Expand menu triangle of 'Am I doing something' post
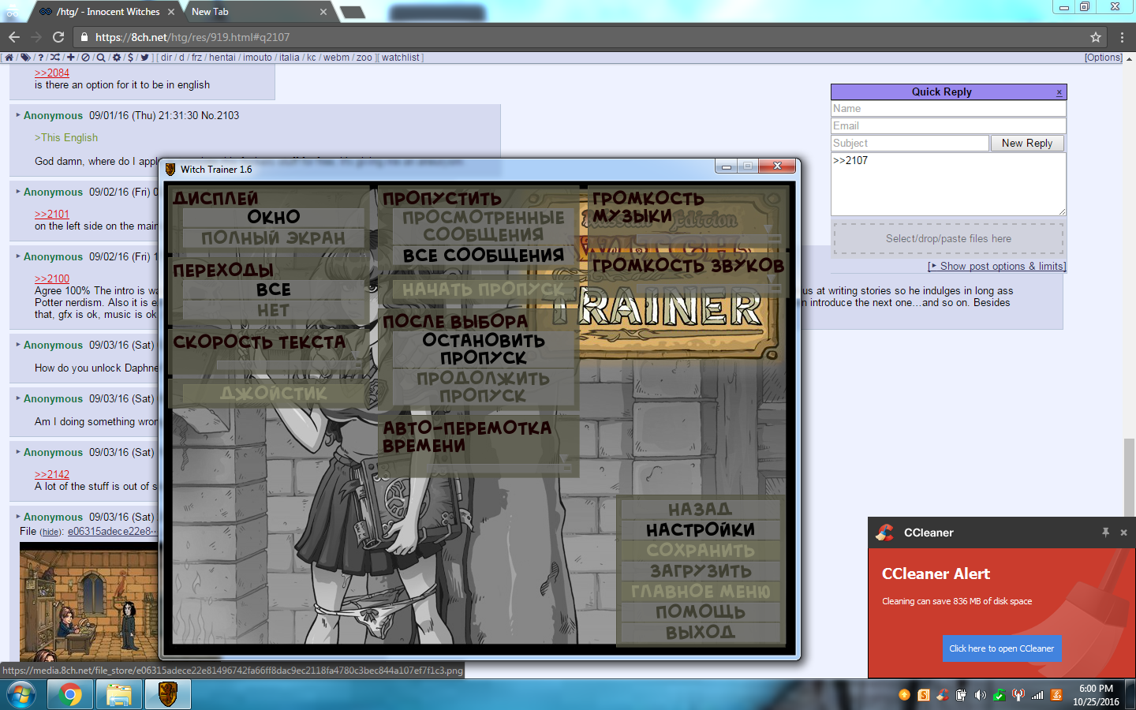Image resolution: width=1136 pixels, height=710 pixels. point(18,398)
